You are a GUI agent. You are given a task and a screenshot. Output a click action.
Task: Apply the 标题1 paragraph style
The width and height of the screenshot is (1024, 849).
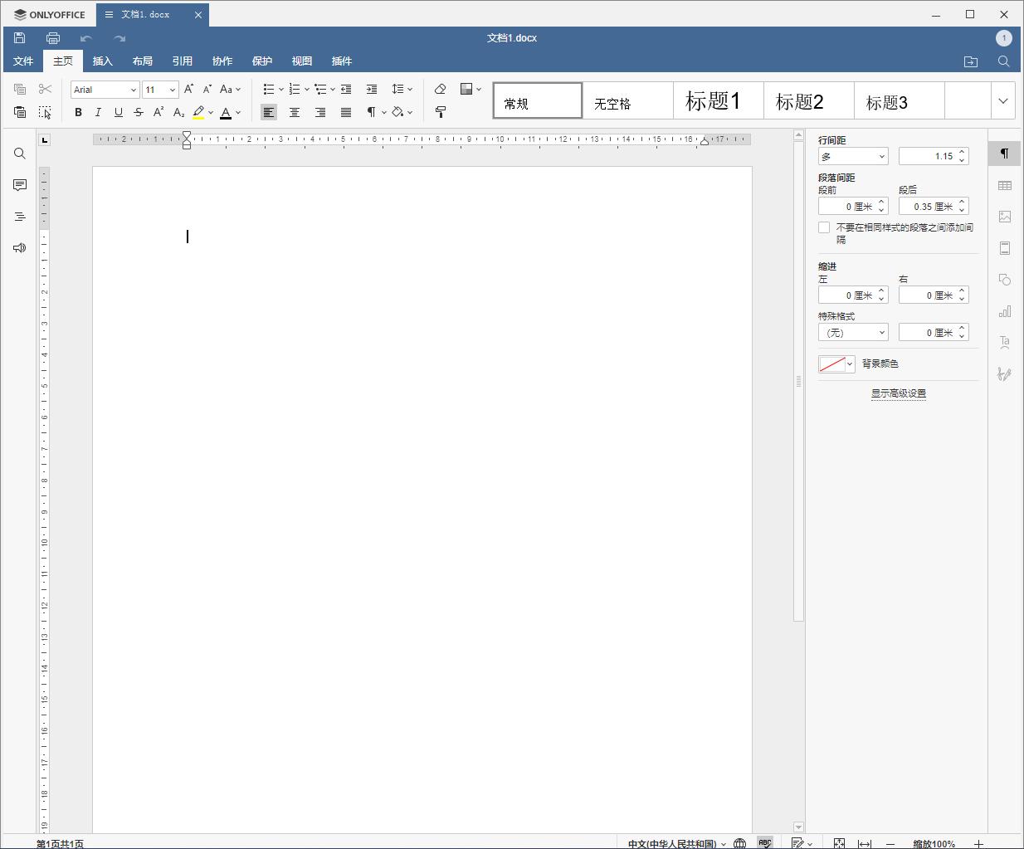718,100
